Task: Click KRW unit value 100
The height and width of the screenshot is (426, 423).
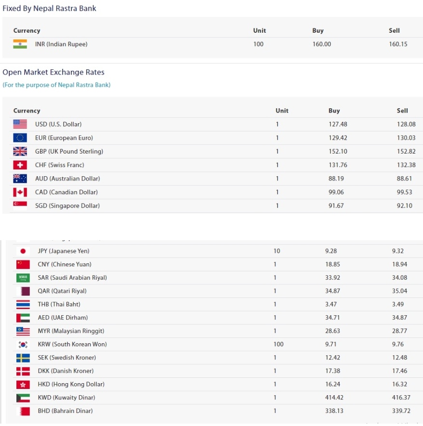Action: click(278, 344)
